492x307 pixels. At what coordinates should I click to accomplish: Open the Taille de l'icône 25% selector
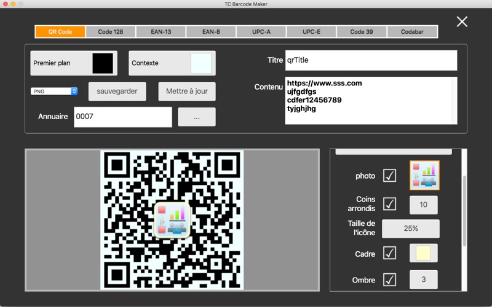coord(410,228)
